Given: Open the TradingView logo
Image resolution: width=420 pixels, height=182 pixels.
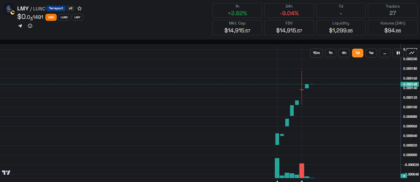Looking at the screenshot, I should (x=6, y=173).
